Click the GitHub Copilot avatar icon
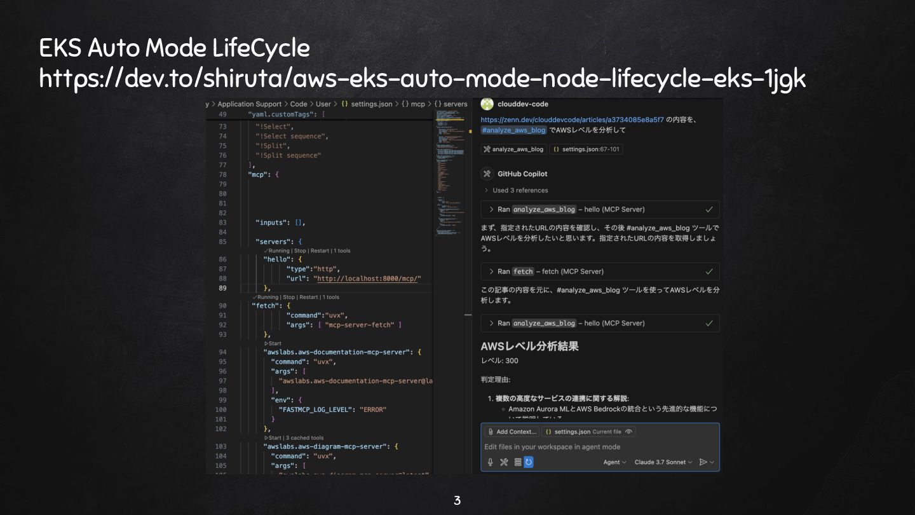This screenshot has width=915, height=515. (487, 174)
